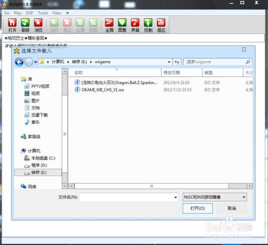Click horizontal scrollbar right arrow
Screen dimensions: 268x245
tap(250, 186)
